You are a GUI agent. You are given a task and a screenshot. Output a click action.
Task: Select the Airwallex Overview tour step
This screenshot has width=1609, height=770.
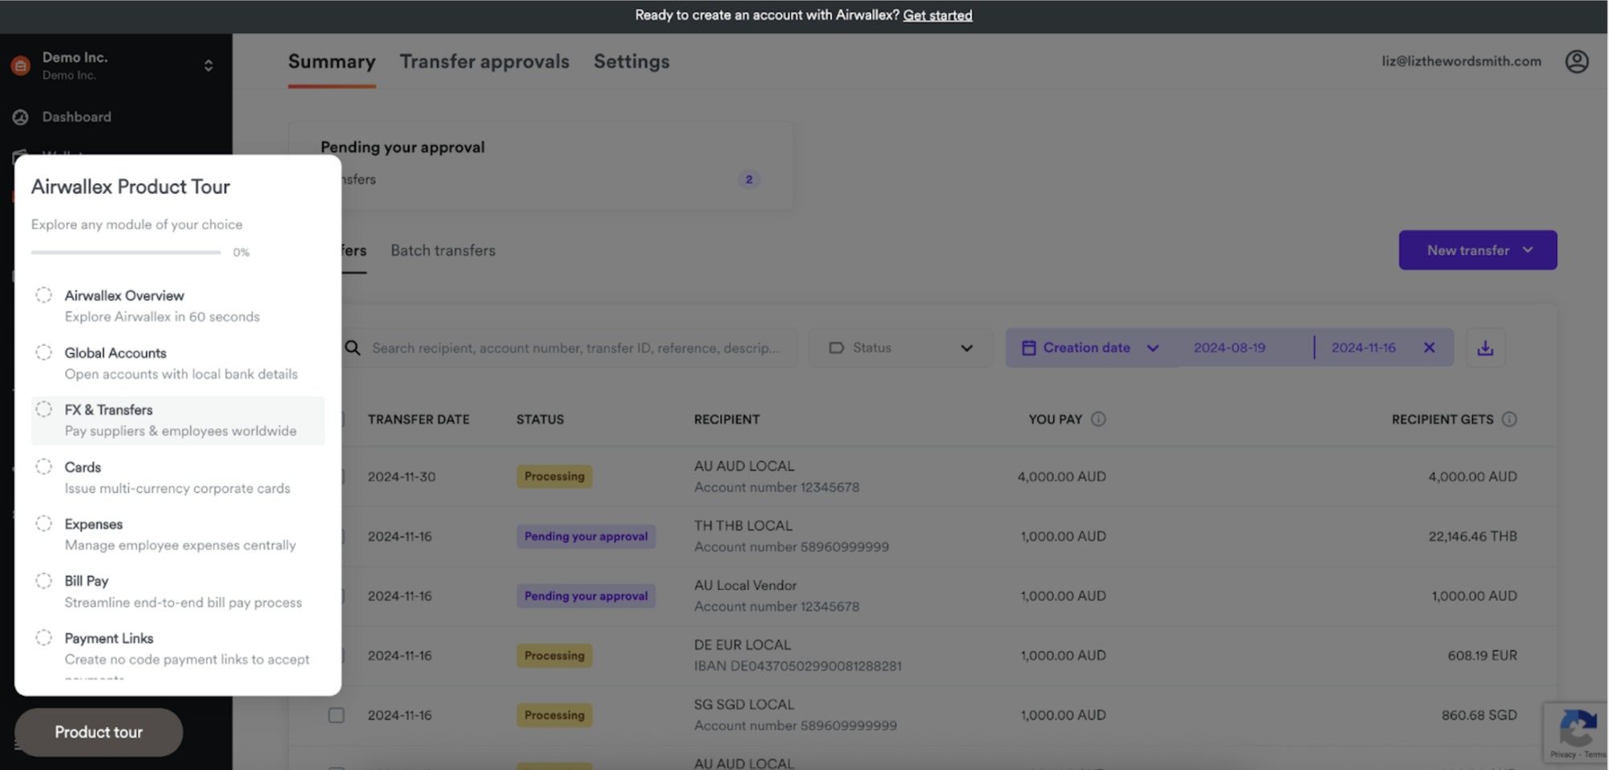[178, 306]
